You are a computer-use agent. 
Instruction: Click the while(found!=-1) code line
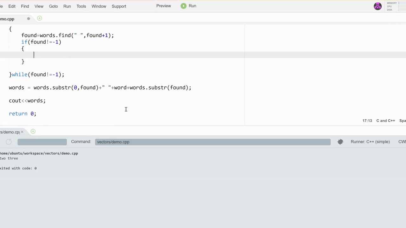point(37,74)
